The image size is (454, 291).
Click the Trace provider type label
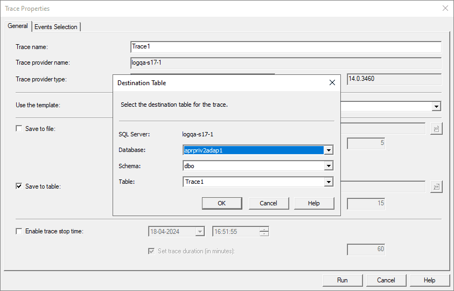click(x=41, y=79)
